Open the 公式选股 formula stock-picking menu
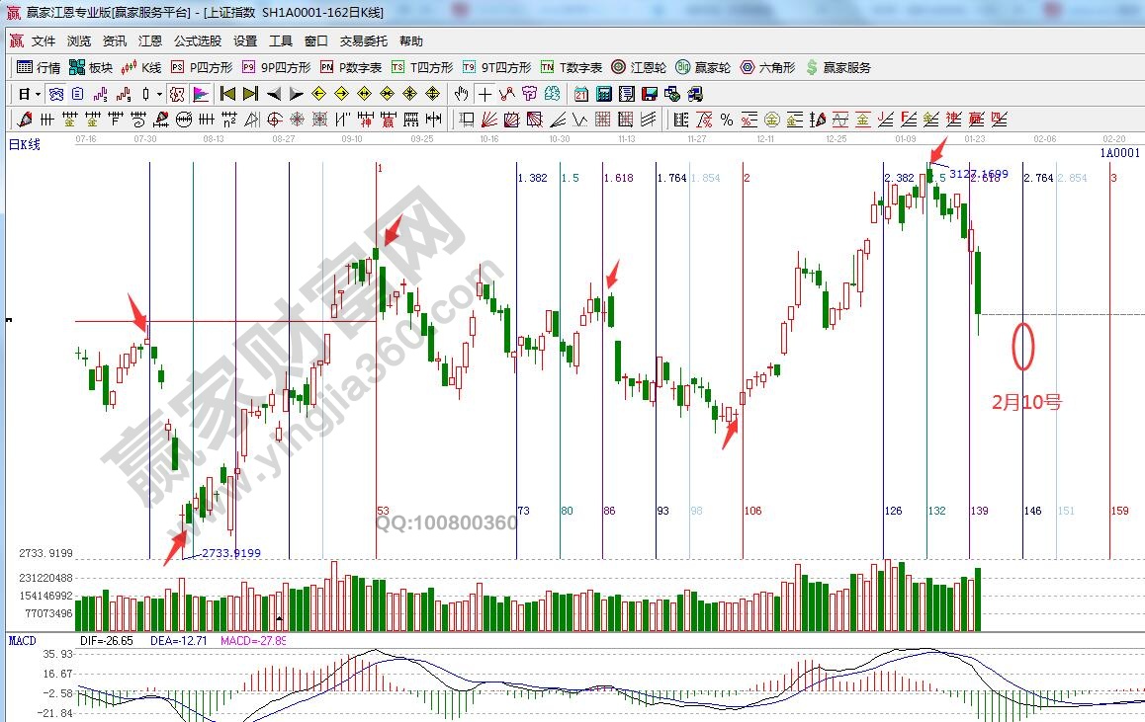The image size is (1145, 722). coord(198,41)
